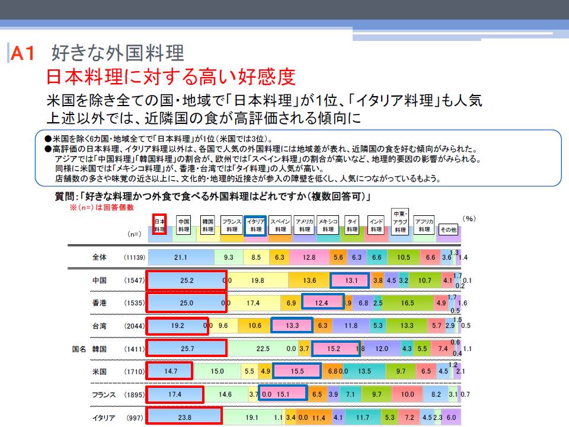Select the イタリア料理 legend label
Image resolution: width=569 pixels, height=427 pixels.
click(255, 225)
